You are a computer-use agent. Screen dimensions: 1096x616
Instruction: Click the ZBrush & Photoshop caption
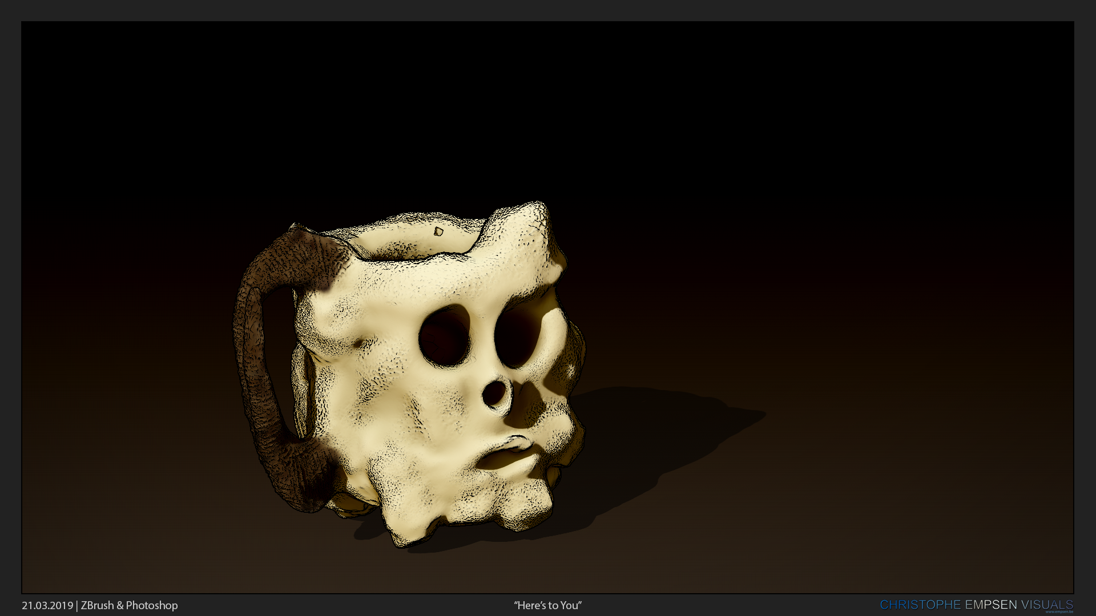pyautogui.click(x=129, y=605)
